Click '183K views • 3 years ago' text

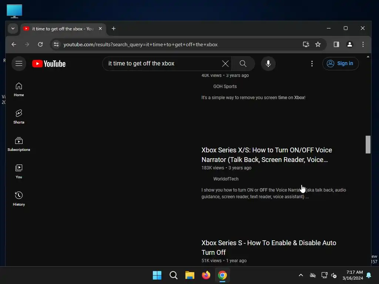pyautogui.click(x=227, y=168)
